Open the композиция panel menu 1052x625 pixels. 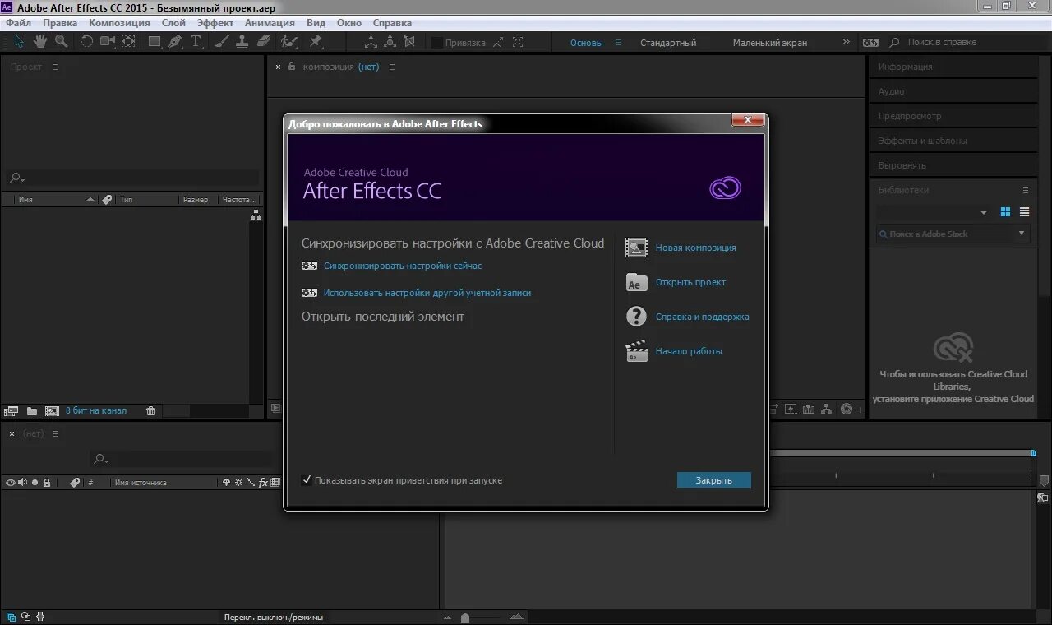[392, 67]
